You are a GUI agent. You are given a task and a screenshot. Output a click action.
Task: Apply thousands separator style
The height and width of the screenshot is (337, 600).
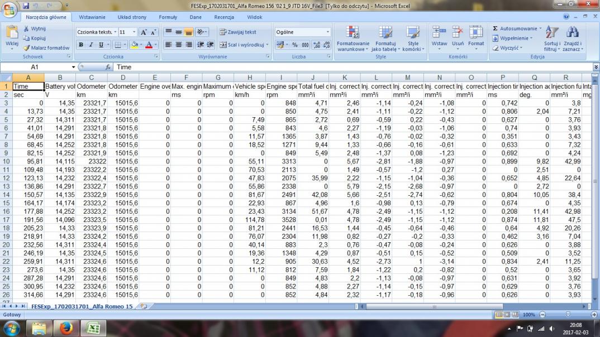coord(305,45)
